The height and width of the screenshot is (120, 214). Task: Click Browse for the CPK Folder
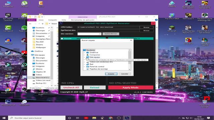point(146,27)
